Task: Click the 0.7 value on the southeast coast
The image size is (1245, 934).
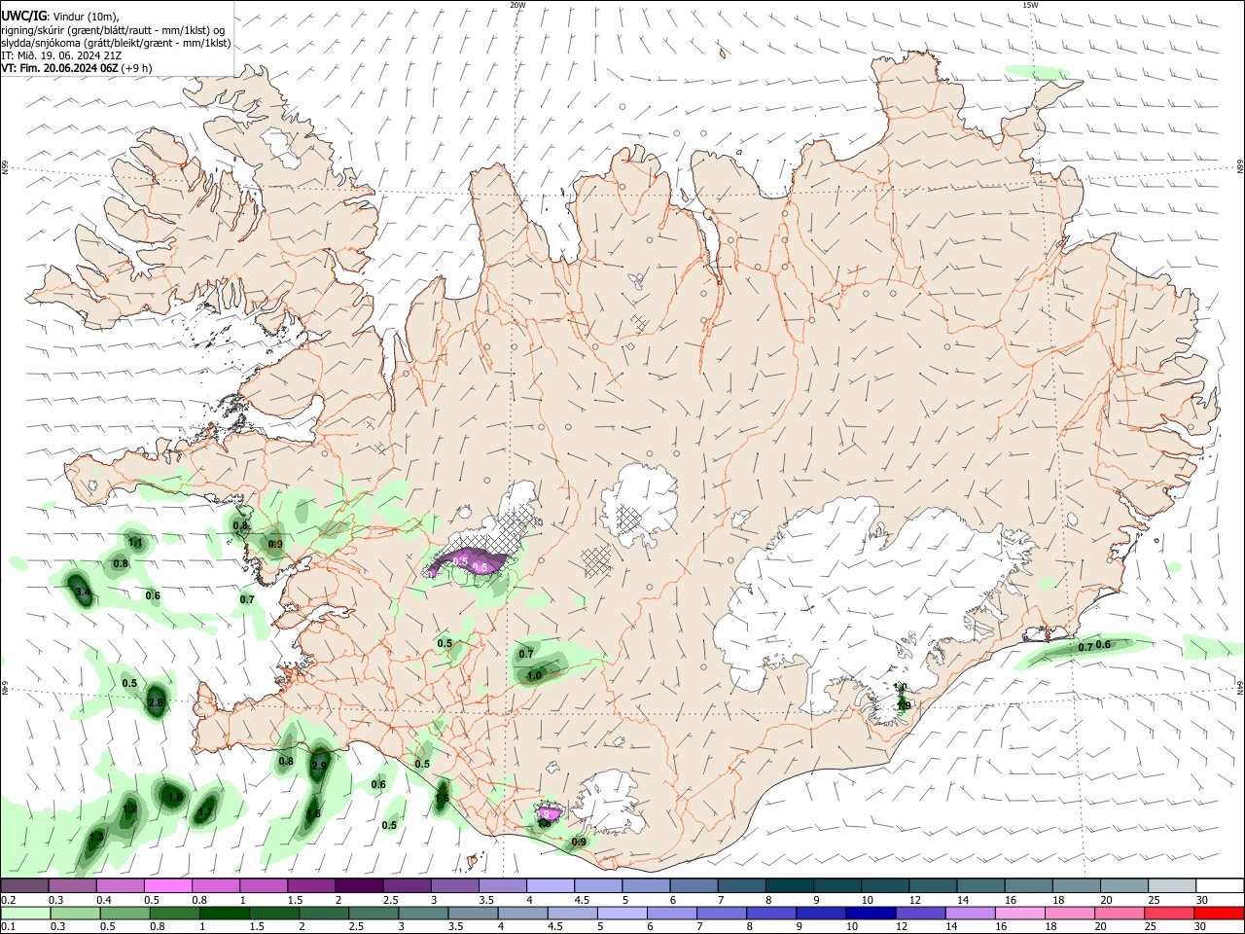Action: click(x=1085, y=647)
